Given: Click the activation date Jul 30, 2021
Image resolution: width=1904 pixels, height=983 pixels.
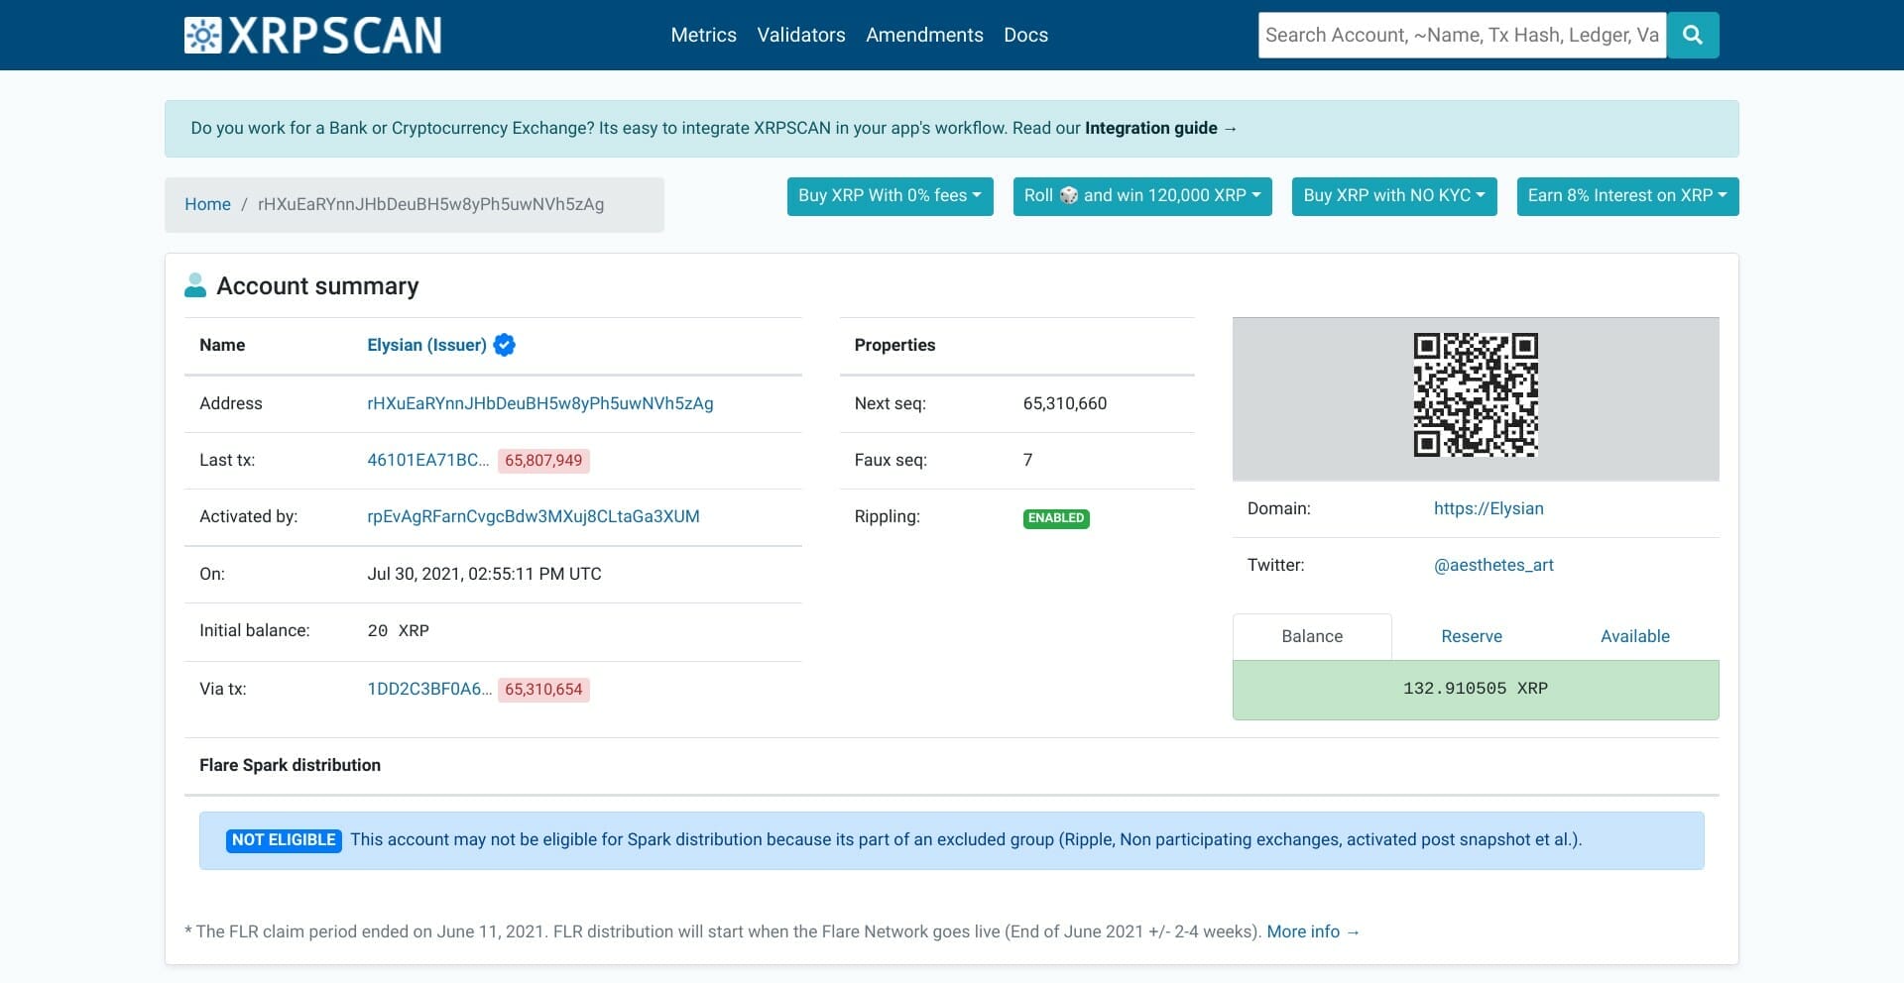Looking at the screenshot, I should tap(484, 574).
